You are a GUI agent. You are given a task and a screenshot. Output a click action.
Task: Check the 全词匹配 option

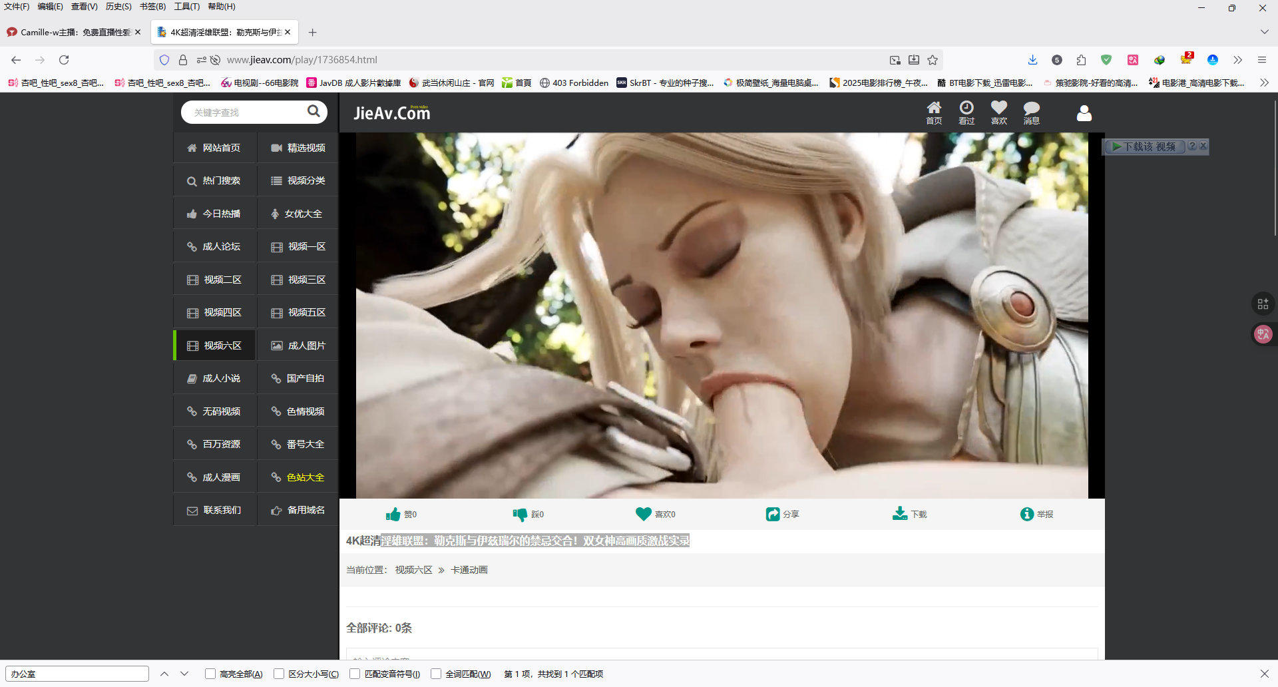[x=436, y=674]
